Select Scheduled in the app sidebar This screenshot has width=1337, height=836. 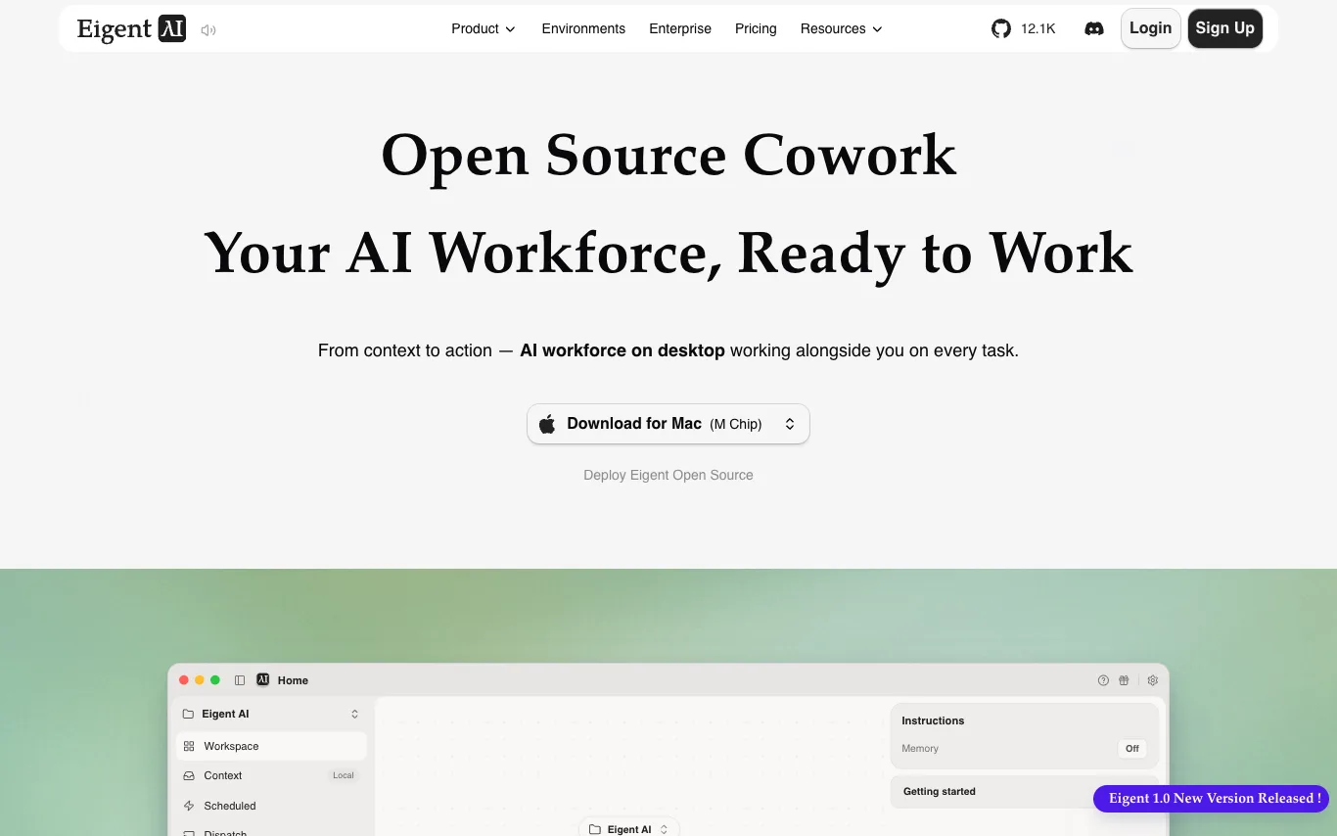tap(271, 806)
